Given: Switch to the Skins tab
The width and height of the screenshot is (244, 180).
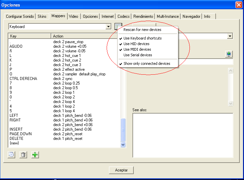Looking at the screenshot, I should coord(42,16).
